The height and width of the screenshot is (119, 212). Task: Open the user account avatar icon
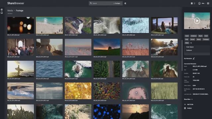click(199, 3)
